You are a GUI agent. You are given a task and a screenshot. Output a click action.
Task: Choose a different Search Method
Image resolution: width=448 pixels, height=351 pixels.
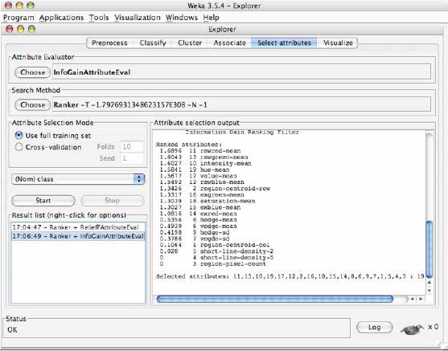coord(32,104)
